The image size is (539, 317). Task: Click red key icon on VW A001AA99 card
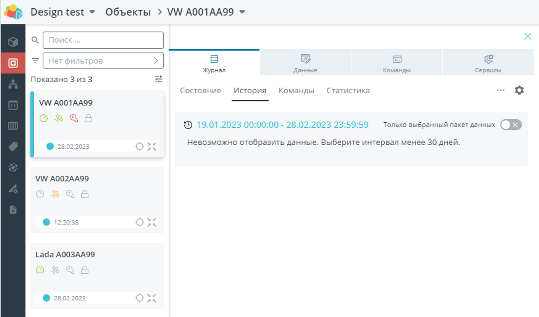click(74, 118)
